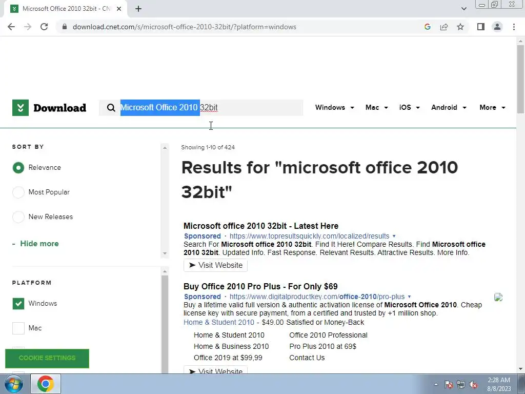The width and height of the screenshot is (525, 394).
Task: Open taskbar clock showing 2:28 AM
Action: tap(499, 384)
